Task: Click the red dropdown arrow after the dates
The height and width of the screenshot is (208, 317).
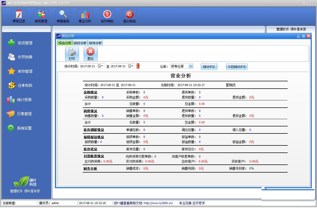Action: point(138,66)
